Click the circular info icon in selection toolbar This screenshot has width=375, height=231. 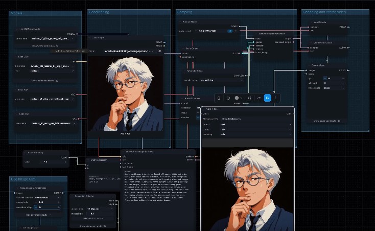click(228, 98)
